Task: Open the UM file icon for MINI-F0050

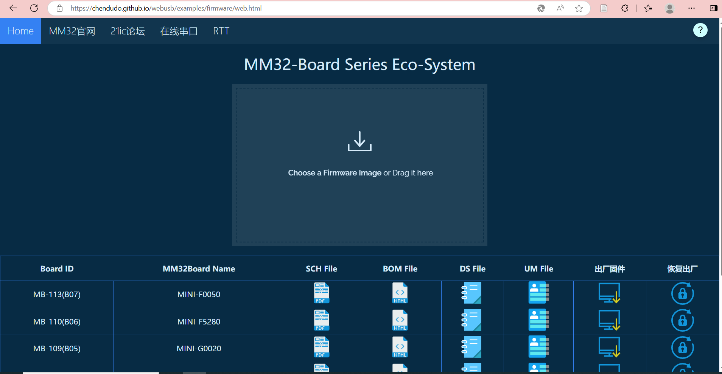Action: (x=538, y=293)
